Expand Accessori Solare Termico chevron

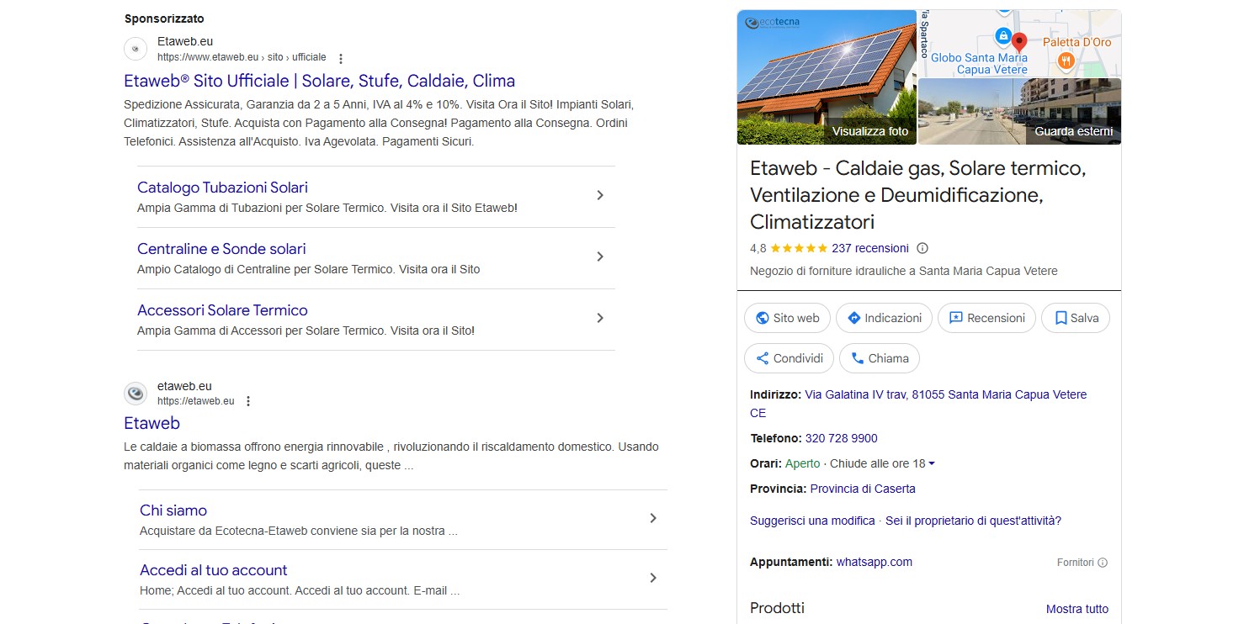[x=600, y=318]
